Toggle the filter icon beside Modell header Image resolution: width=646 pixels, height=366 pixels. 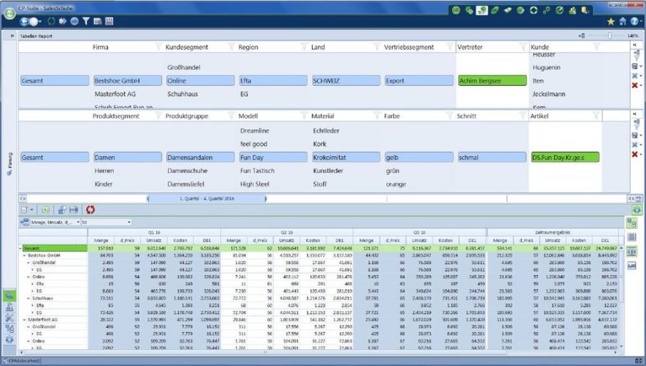(304, 116)
